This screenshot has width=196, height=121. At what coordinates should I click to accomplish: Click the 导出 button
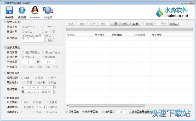tap(164, 24)
